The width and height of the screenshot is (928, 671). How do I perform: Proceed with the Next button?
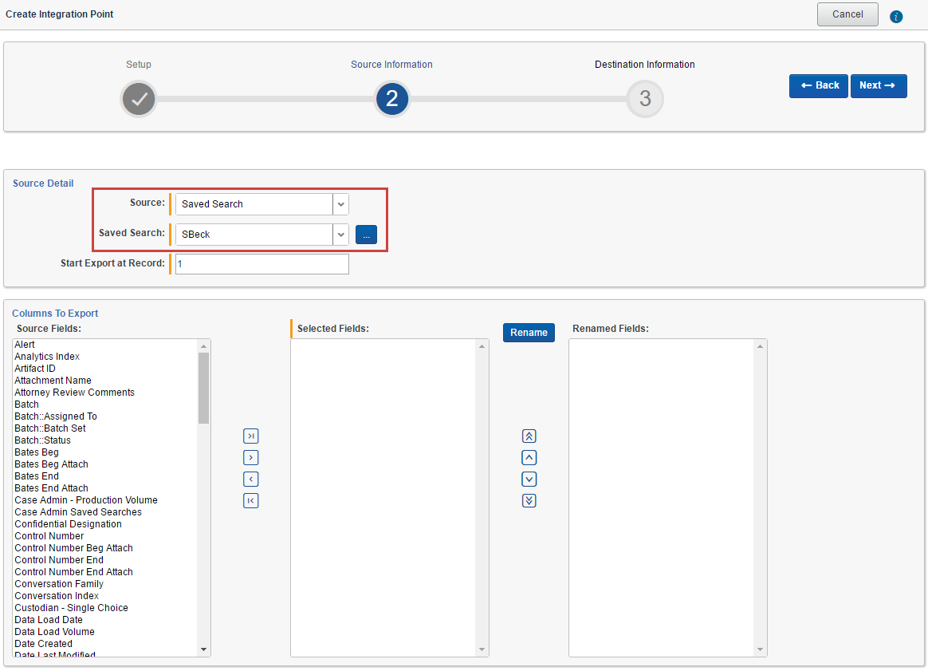tap(879, 86)
